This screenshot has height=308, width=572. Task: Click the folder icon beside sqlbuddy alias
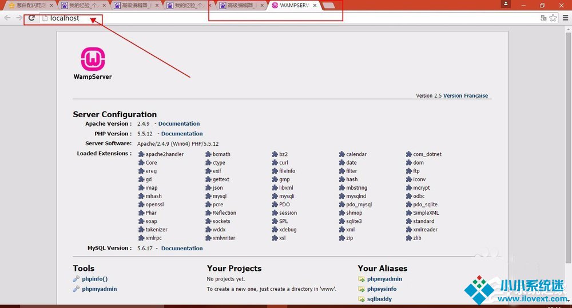click(x=362, y=299)
